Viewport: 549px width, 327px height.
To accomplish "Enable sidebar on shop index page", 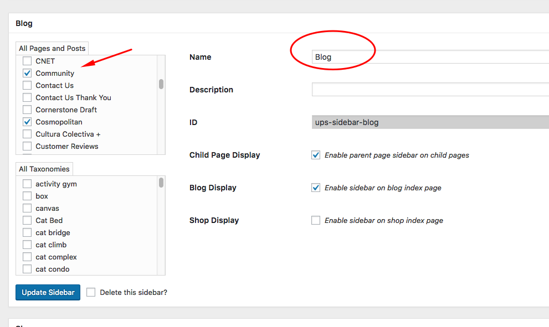I will pyautogui.click(x=316, y=220).
